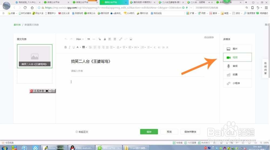Image resolution: width=270 pixels, height=150 pixels.
Task: Set image float right in toolbar
Action: [x=163, y=47]
